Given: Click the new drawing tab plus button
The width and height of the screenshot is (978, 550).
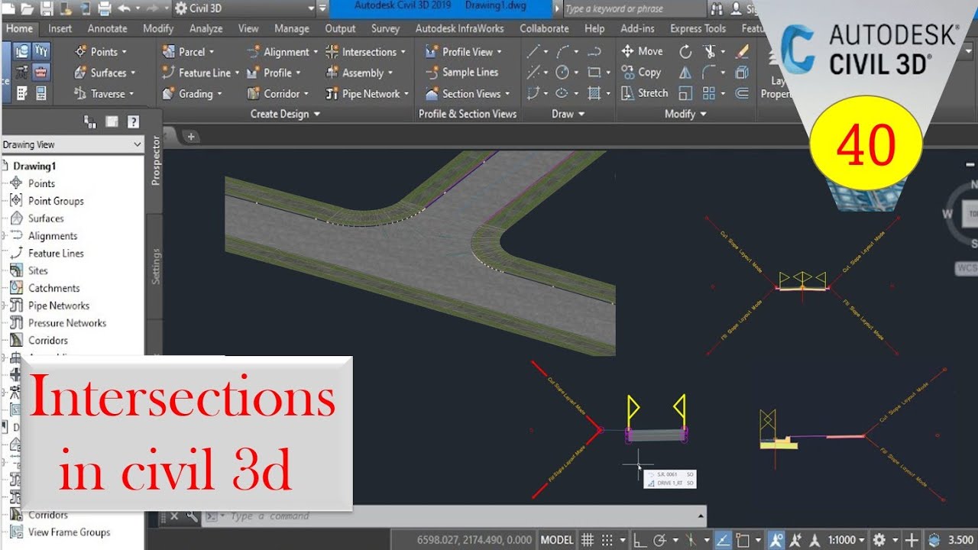Looking at the screenshot, I should [x=191, y=137].
